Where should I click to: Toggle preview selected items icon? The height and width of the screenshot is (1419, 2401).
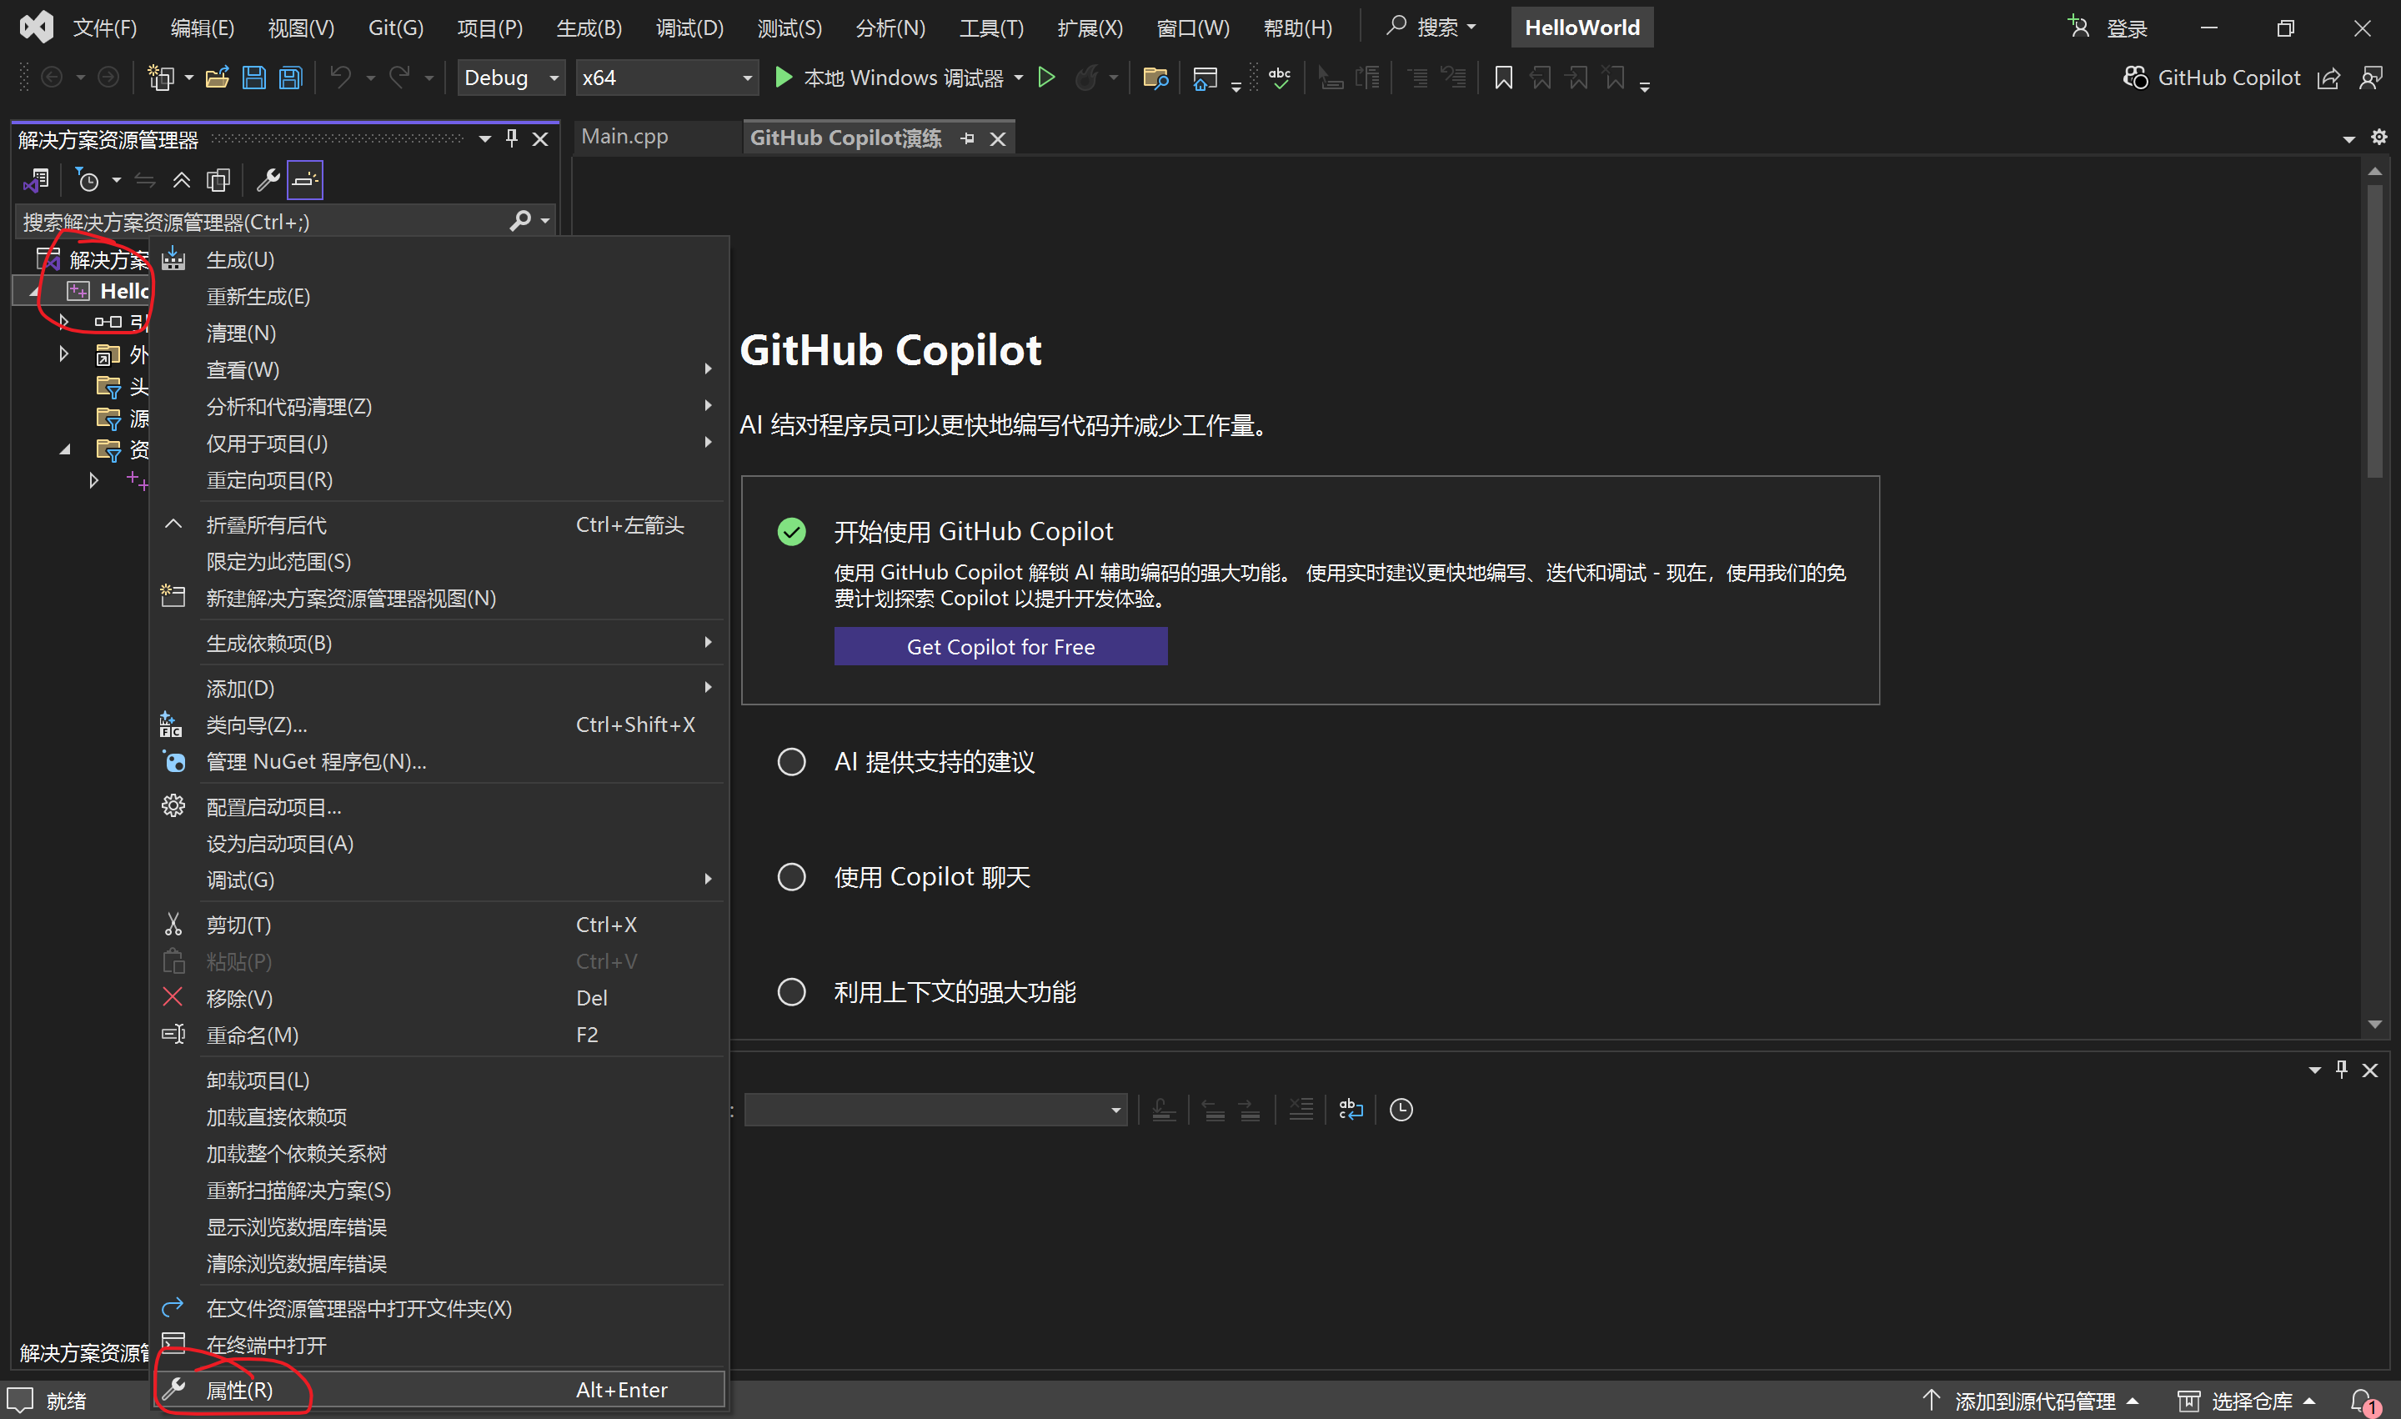click(305, 180)
